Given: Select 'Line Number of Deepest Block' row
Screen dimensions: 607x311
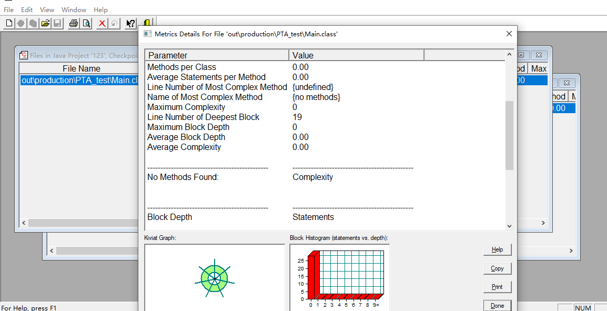Looking at the screenshot, I should tap(203, 117).
